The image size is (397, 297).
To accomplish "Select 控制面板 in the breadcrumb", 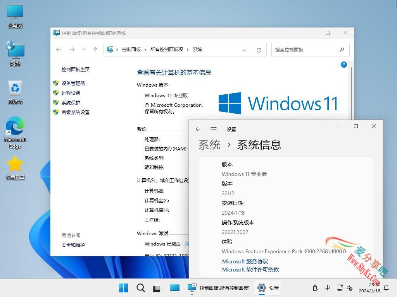I will 131,49.
